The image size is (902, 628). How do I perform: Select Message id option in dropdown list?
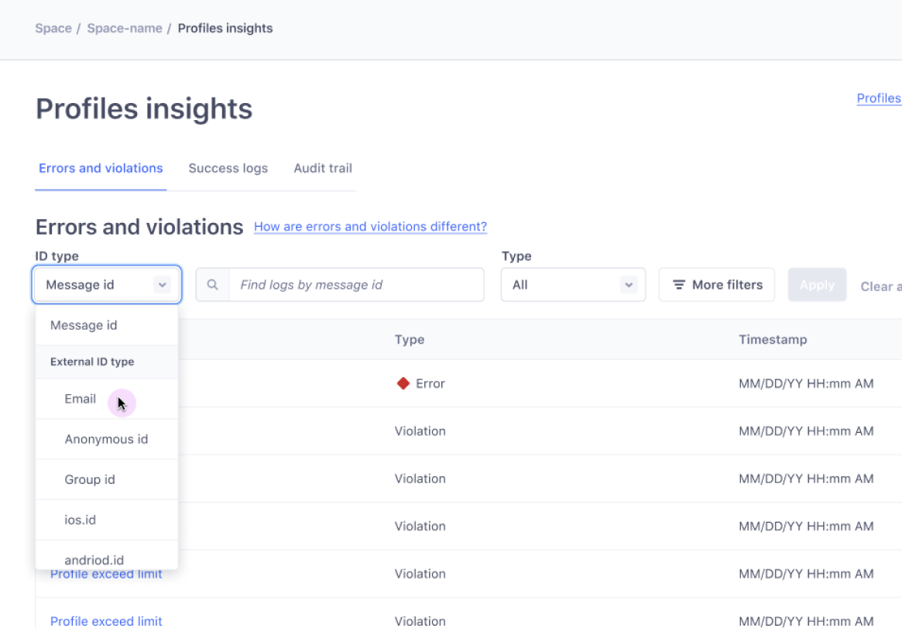[x=107, y=325]
